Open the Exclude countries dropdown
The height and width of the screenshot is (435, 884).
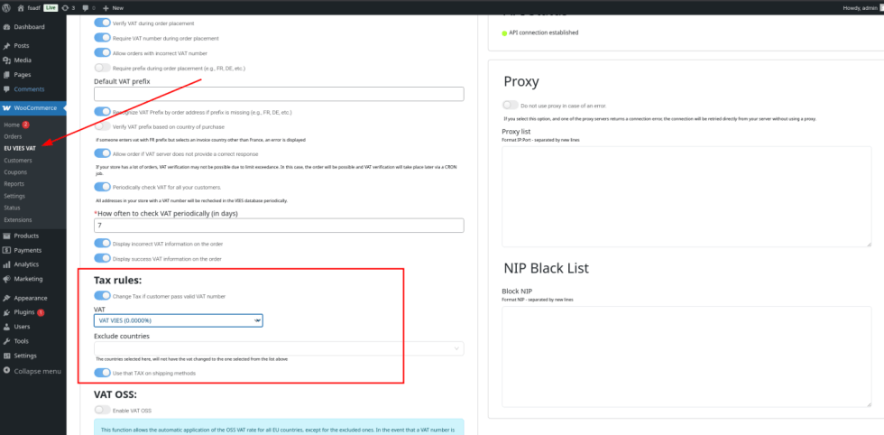pos(279,348)
